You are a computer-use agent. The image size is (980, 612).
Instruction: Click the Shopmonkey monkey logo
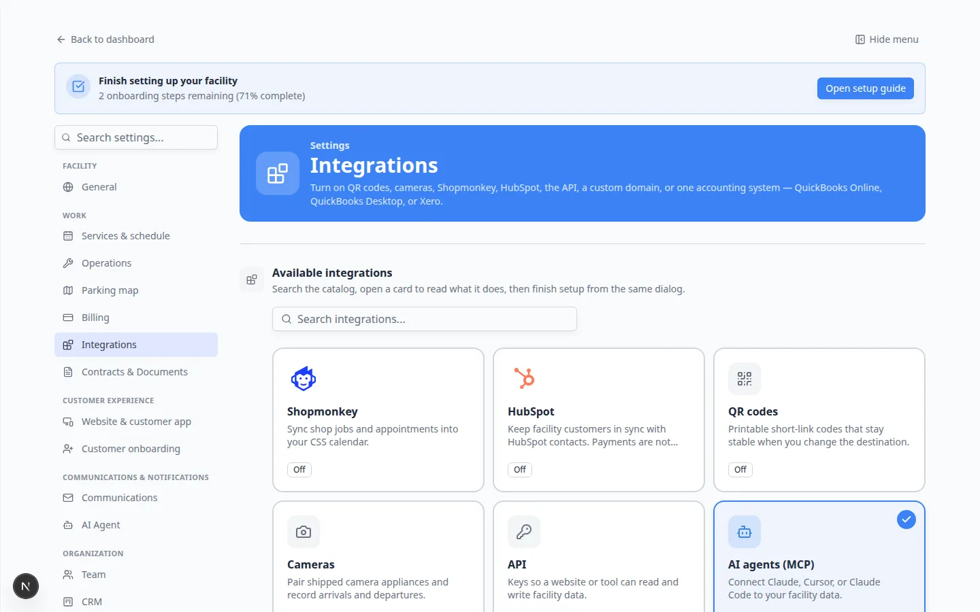point(304,379)
